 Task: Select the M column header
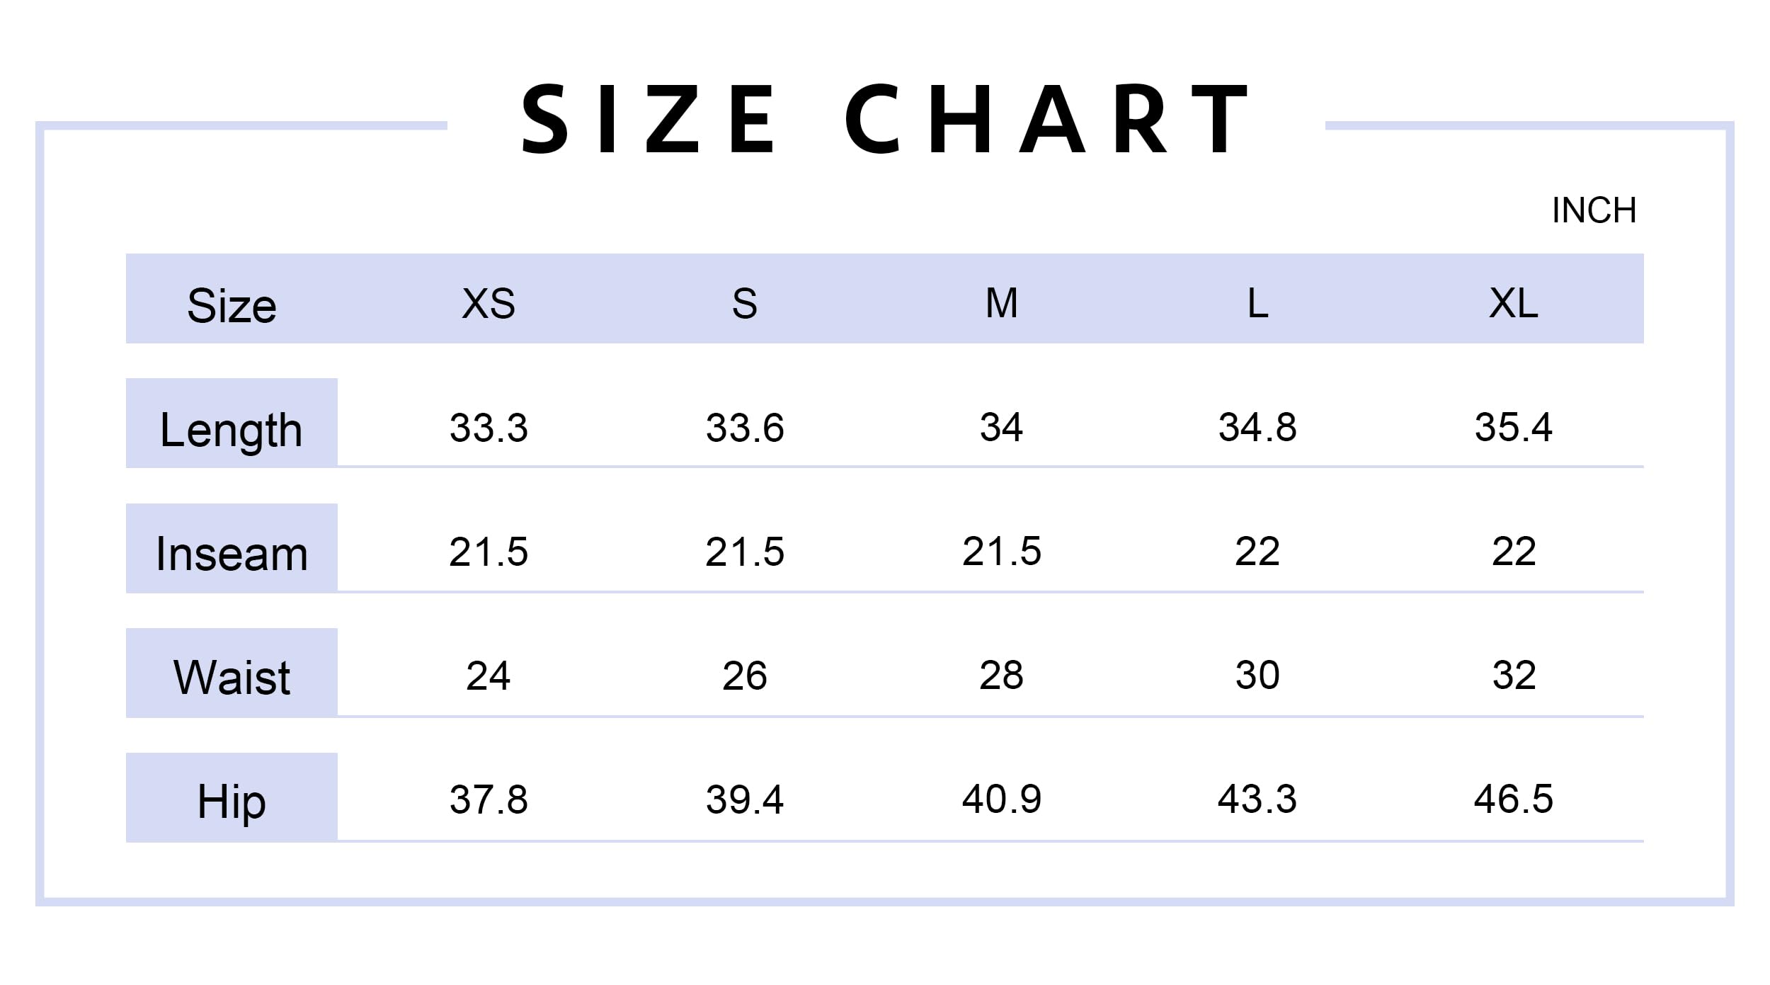pos(1001,303)
